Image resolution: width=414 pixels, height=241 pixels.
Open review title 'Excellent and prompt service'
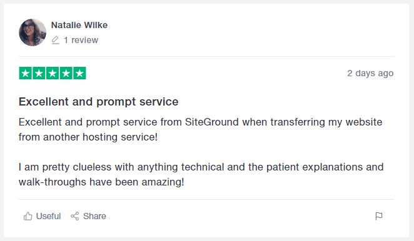click(98, 102)
